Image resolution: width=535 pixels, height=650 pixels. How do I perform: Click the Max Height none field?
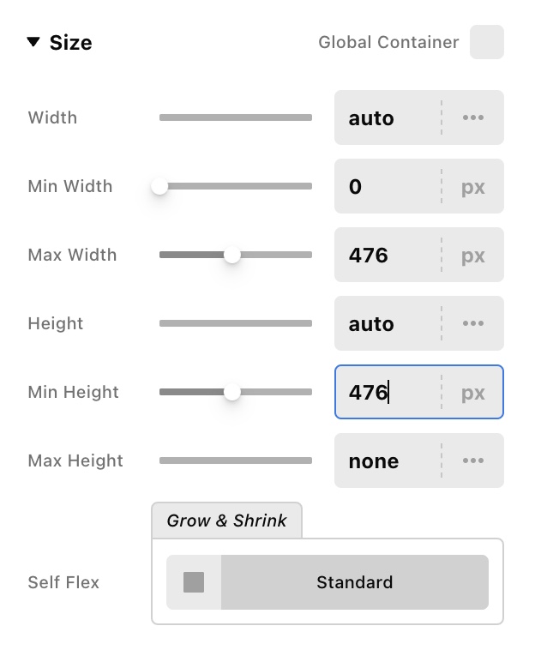pos(388,460)
